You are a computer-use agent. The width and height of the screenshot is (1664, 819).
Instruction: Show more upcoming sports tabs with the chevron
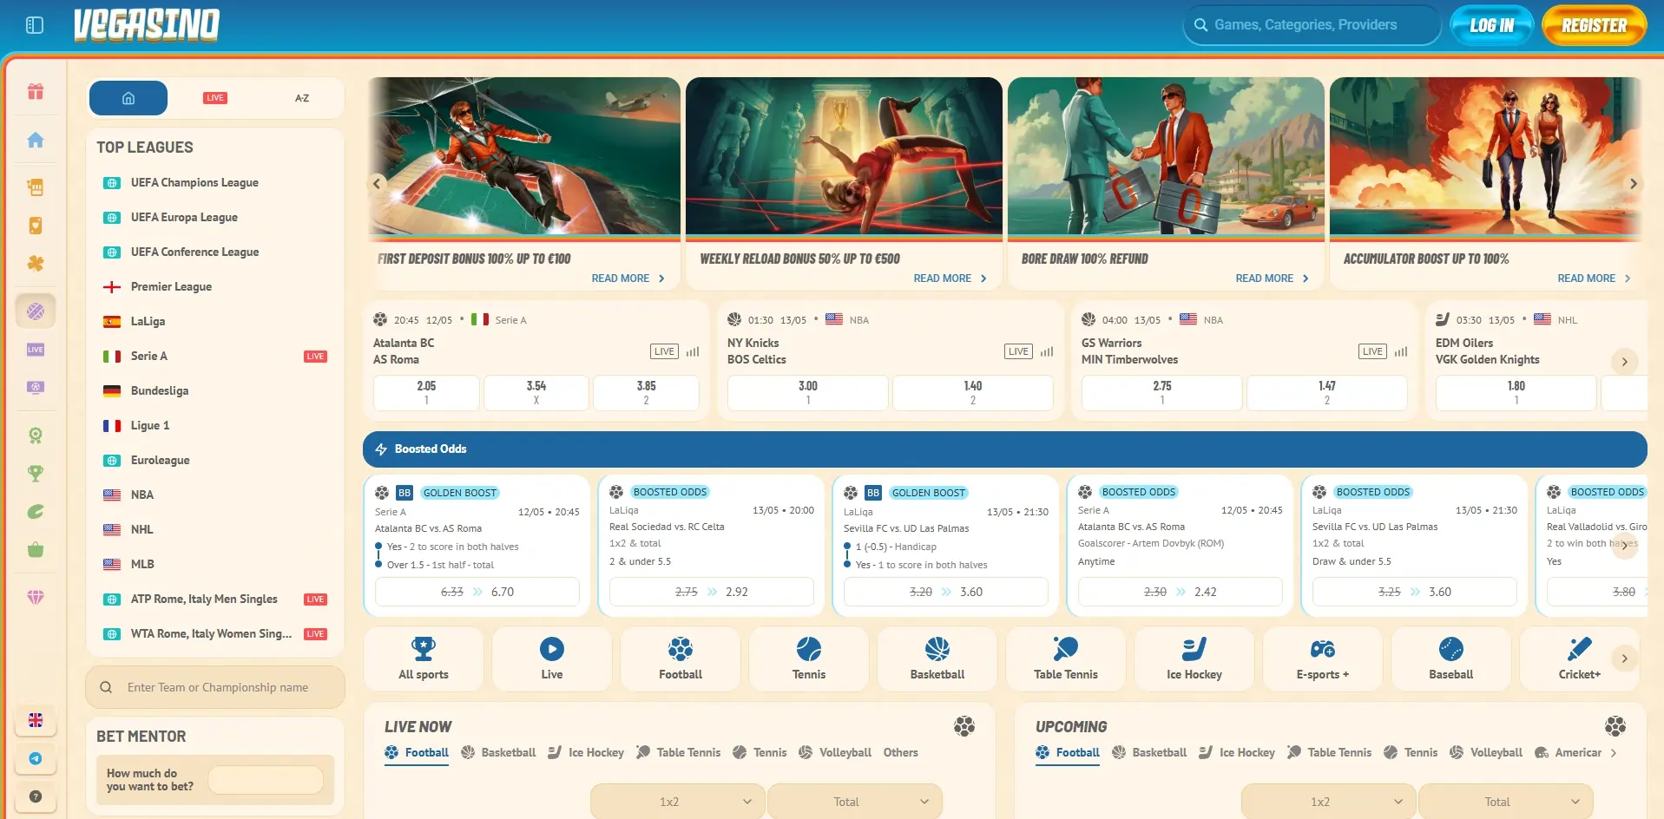(x=1614, y=753)
